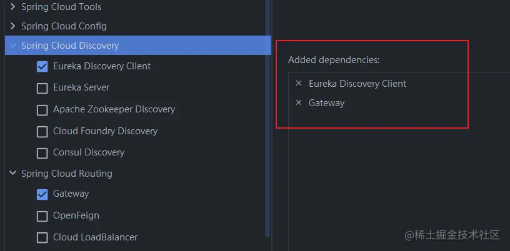Click the dependency tree vertical scrollbar
The image size is (510, 251).
(x=268, y=125)
